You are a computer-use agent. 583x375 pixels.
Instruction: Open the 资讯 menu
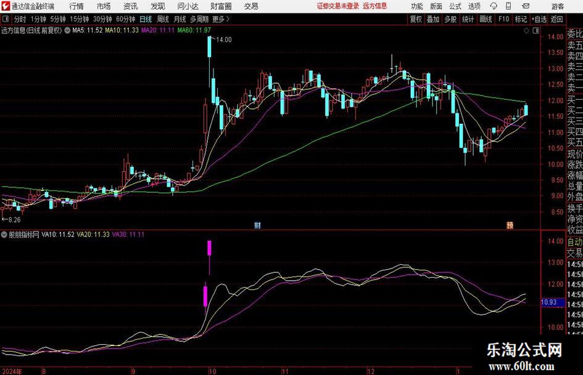131,6
